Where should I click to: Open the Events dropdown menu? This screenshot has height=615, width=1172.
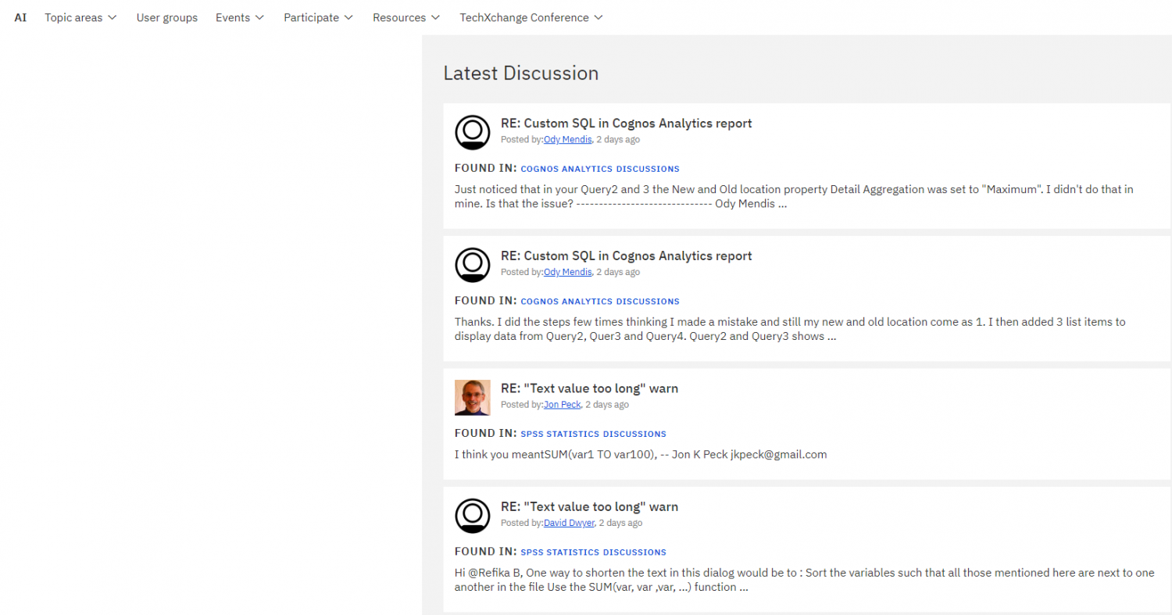click(x=240, y=17)
